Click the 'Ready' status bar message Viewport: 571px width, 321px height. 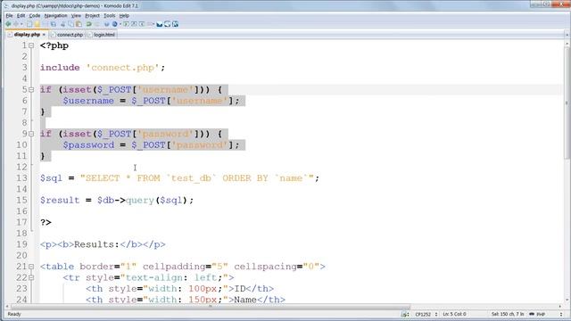click(14, 314)
